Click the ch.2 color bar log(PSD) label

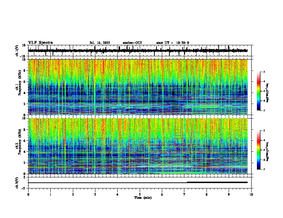[268, 151]
